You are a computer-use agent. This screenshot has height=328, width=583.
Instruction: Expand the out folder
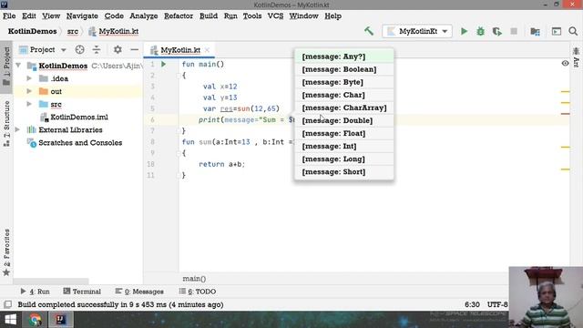click(29, 91)
